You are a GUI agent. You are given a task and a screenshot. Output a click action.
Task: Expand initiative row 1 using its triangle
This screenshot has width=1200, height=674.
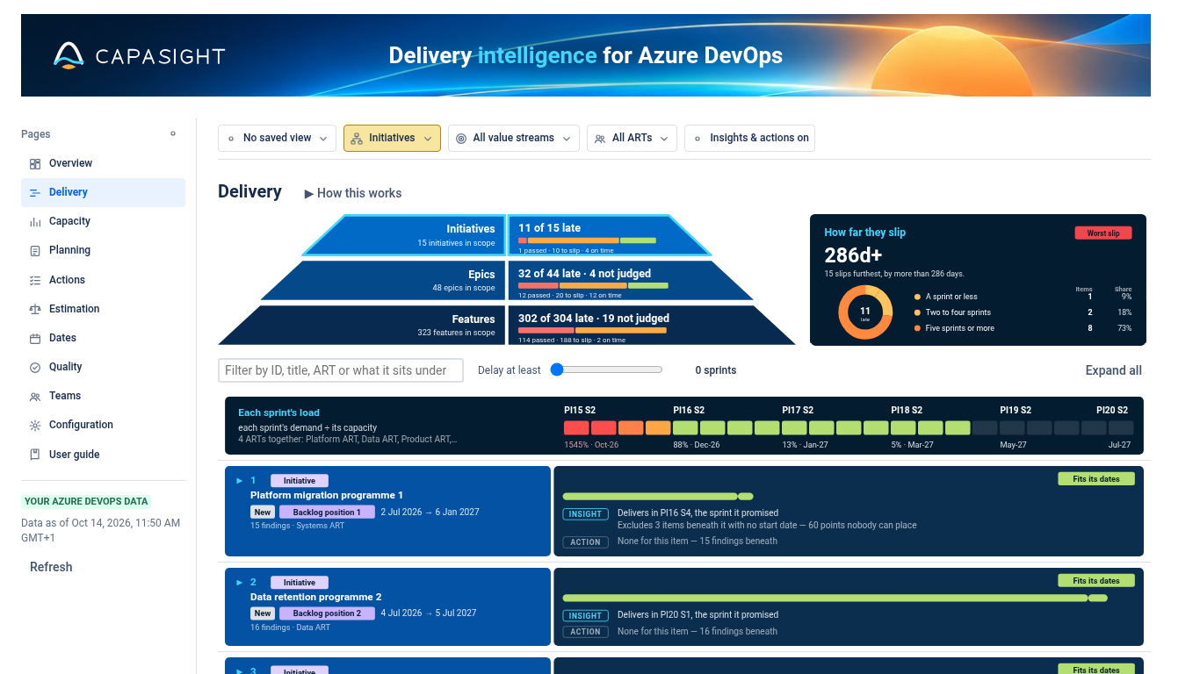[x=239, y=481]
